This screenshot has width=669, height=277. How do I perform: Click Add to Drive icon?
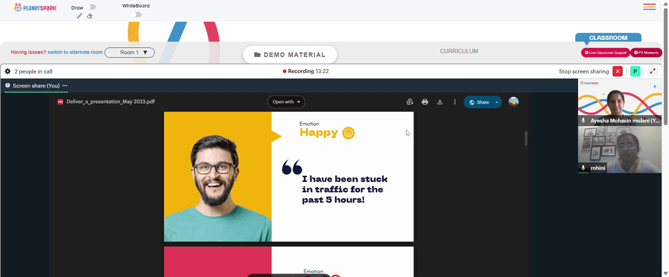click(x=410, y=102)
